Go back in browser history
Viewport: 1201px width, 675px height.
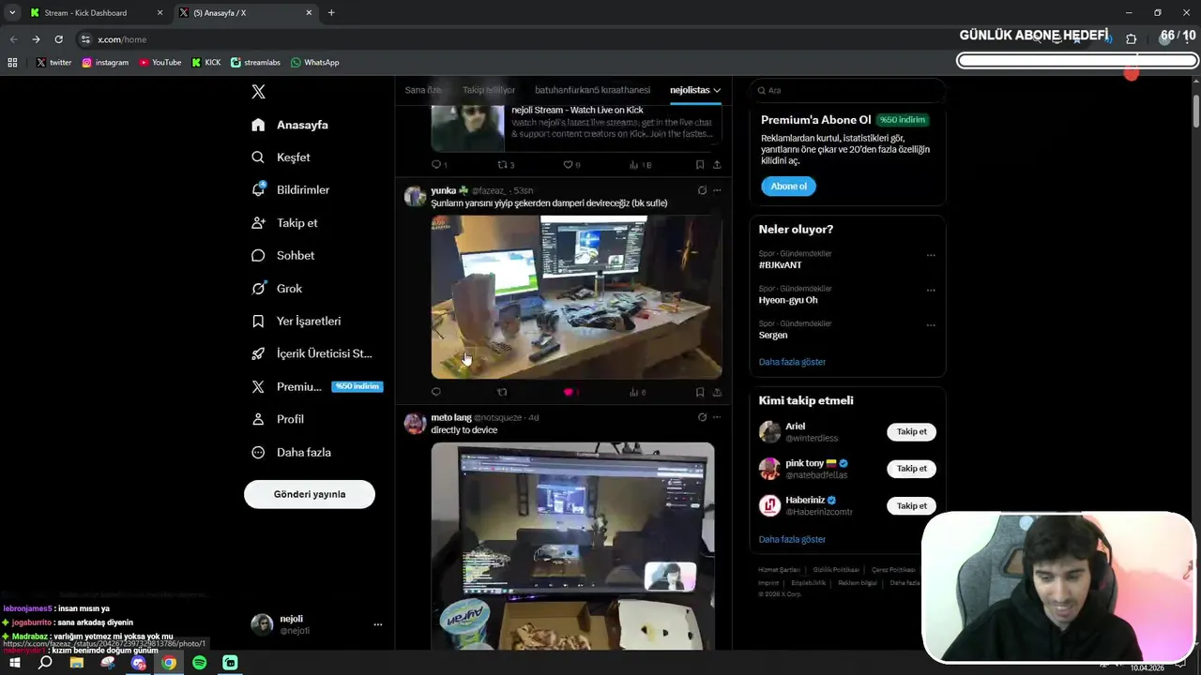point(13,39)
